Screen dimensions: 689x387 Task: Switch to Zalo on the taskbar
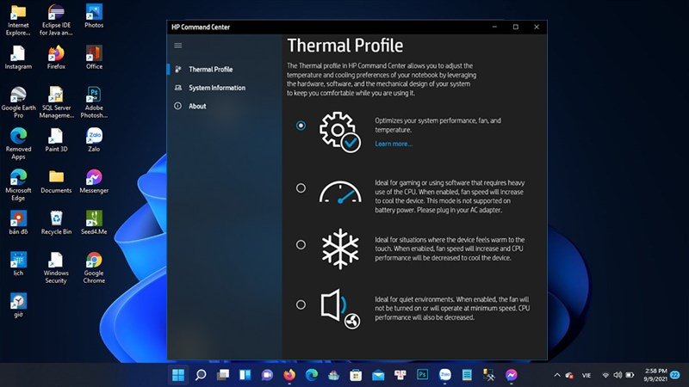click(444, 375)
